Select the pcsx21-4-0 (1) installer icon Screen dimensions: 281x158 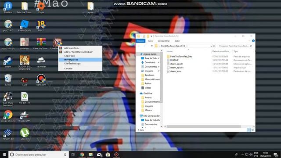[8, 44]
